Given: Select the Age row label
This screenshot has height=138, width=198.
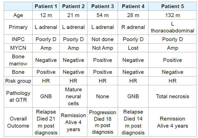Looking at the screenshot, I should point(18,15).
